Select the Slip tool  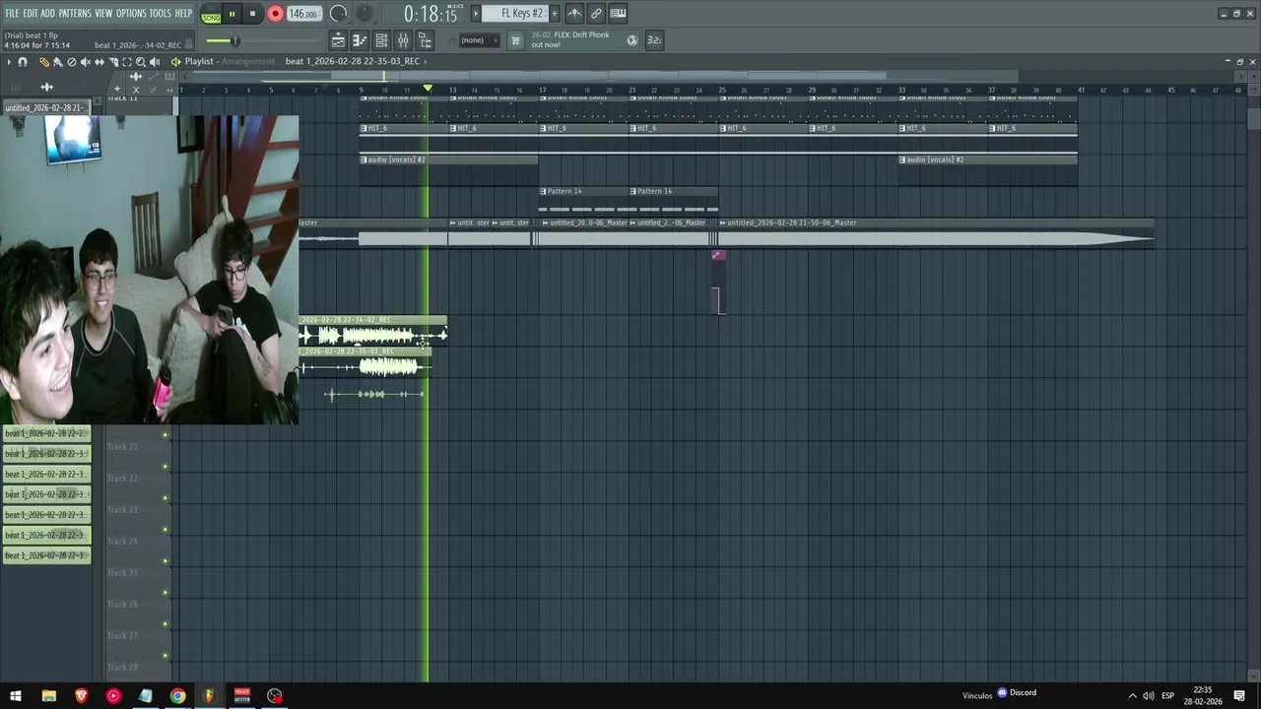pos(99,61)
